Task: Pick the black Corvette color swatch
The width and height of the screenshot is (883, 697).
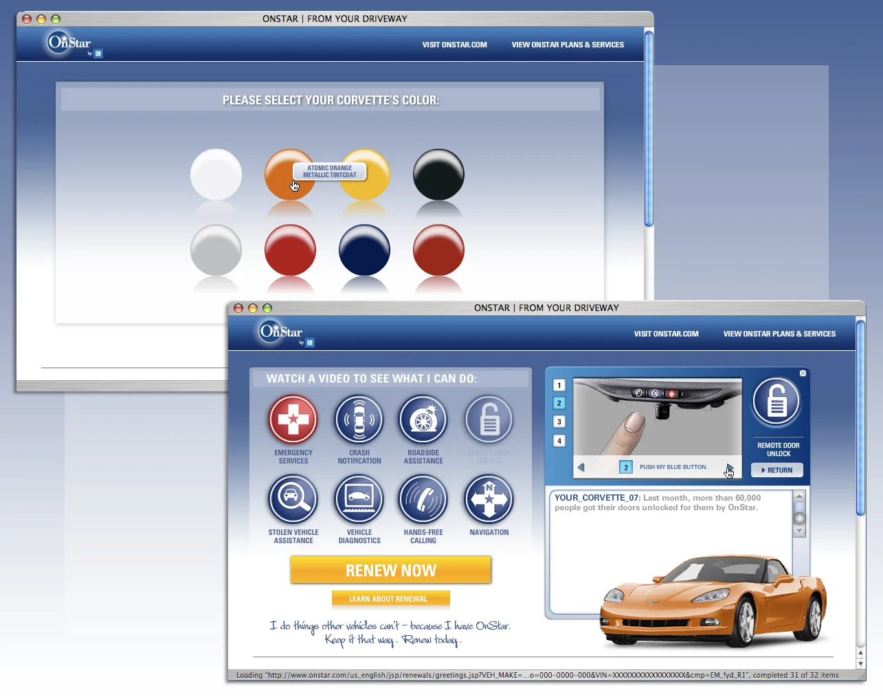Action: [438, 174]
